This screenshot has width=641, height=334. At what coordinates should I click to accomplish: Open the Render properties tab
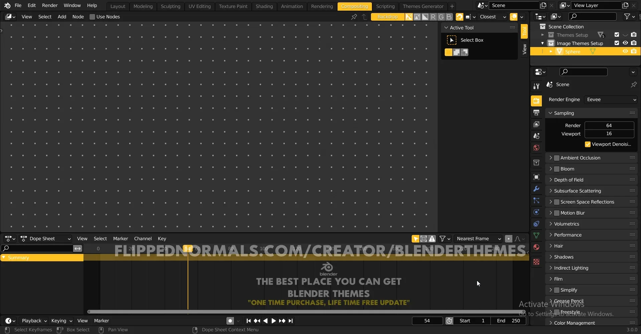coord(537,100)
